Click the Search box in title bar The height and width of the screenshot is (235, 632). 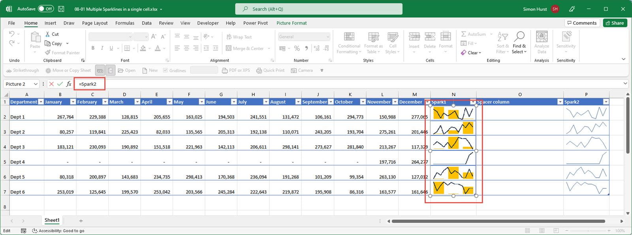pos(318,9)
